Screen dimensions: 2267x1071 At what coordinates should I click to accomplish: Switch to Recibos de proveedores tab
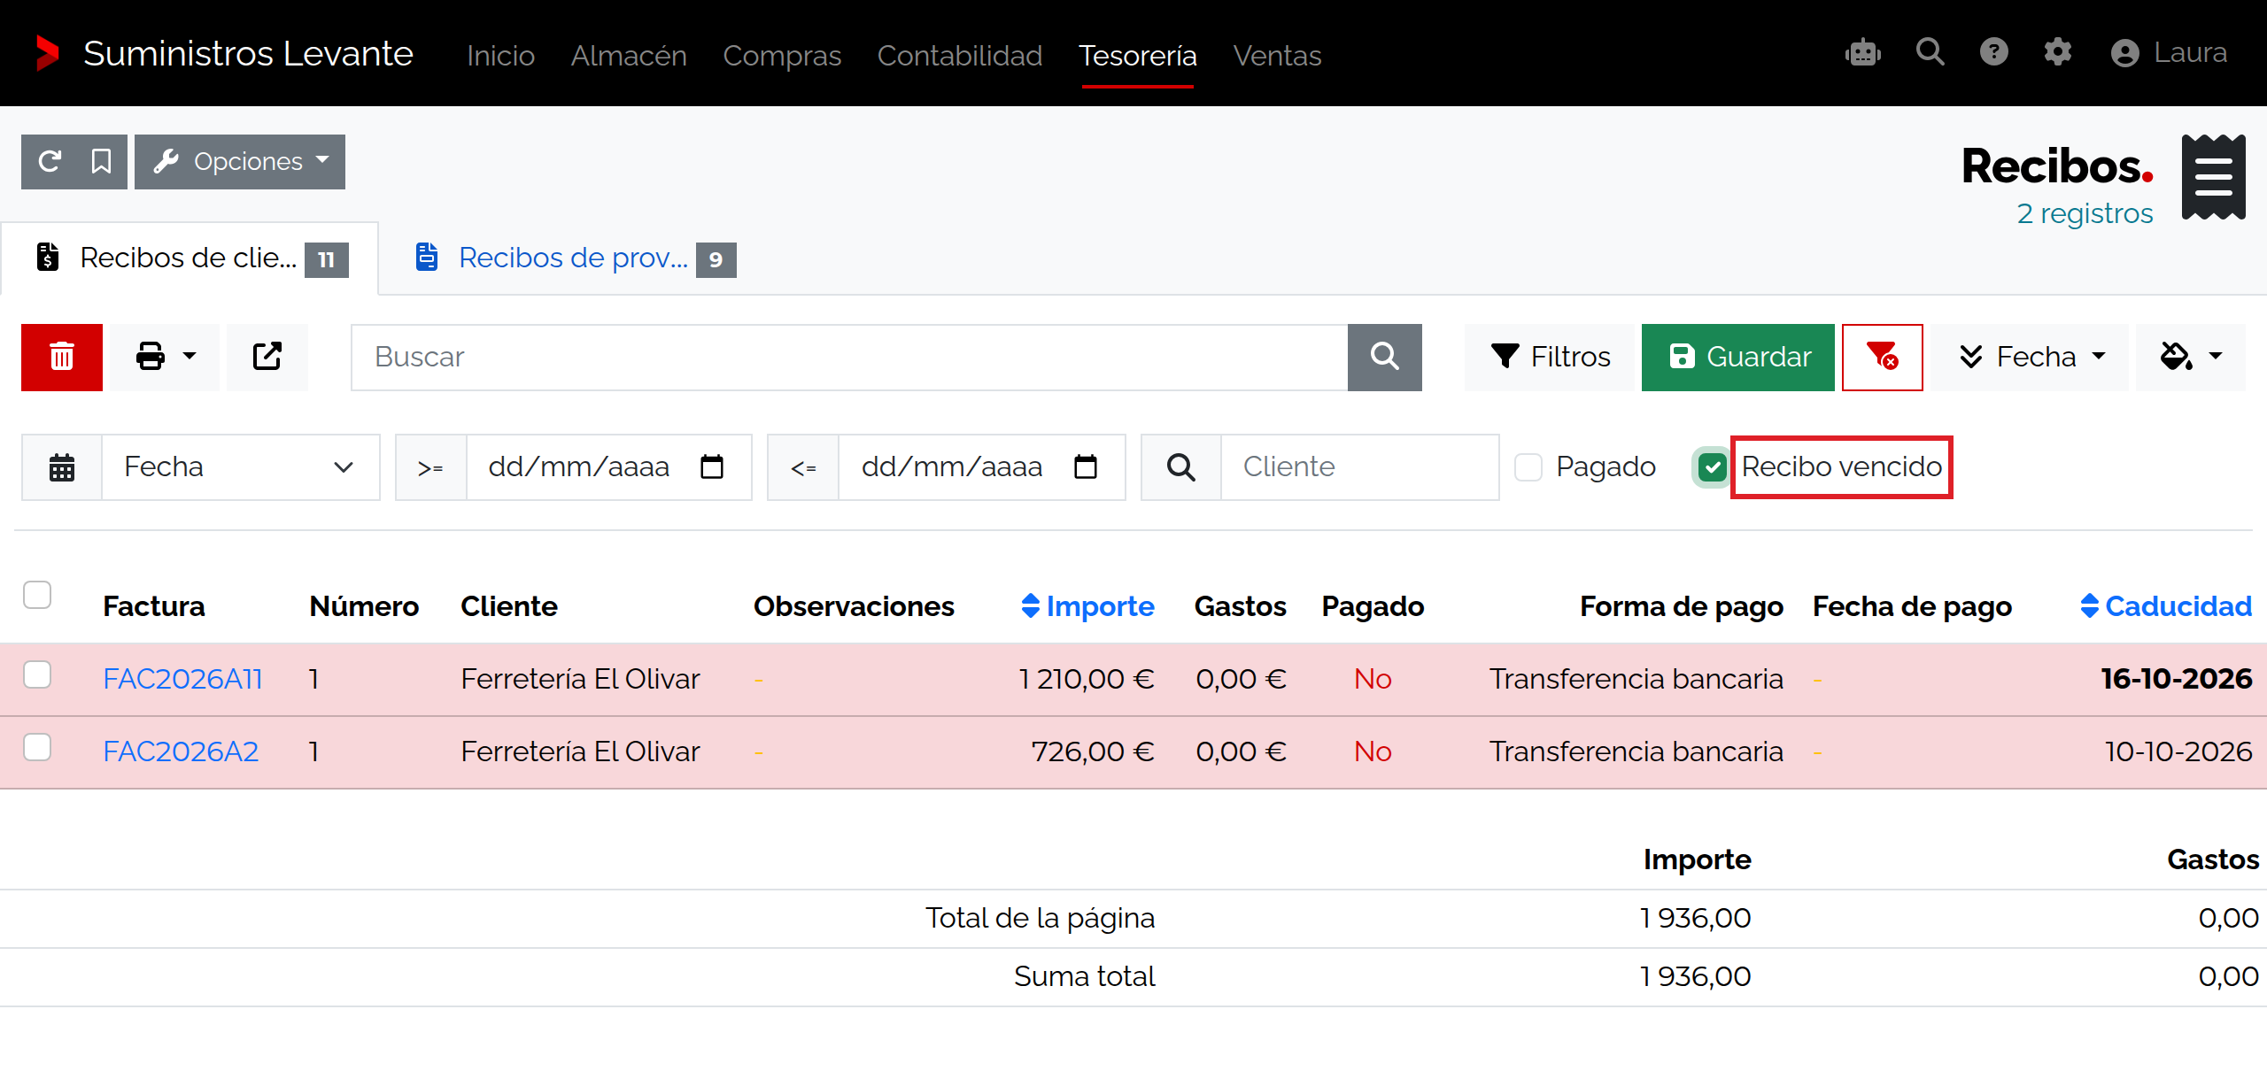coord(574,258)
